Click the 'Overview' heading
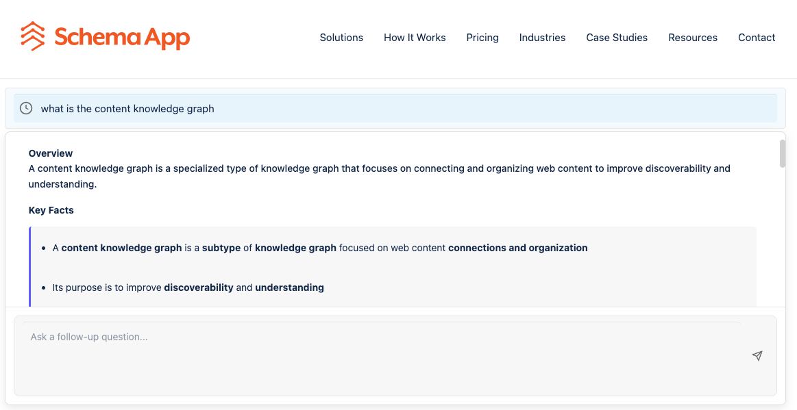The image size is (797, 410). [50, 153]
